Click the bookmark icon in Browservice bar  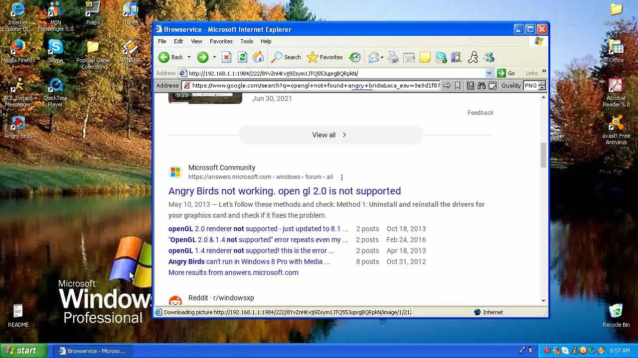(x=458, y=86)
